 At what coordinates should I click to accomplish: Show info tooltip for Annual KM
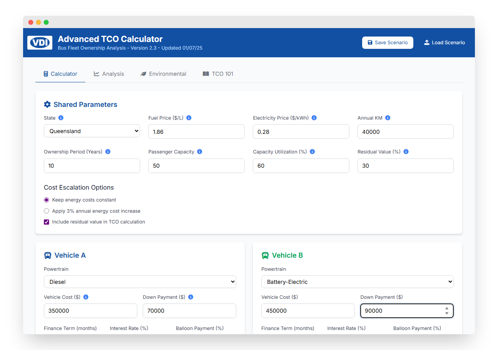point(388,118)
